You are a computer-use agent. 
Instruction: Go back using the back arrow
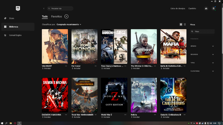pos(44,9)
